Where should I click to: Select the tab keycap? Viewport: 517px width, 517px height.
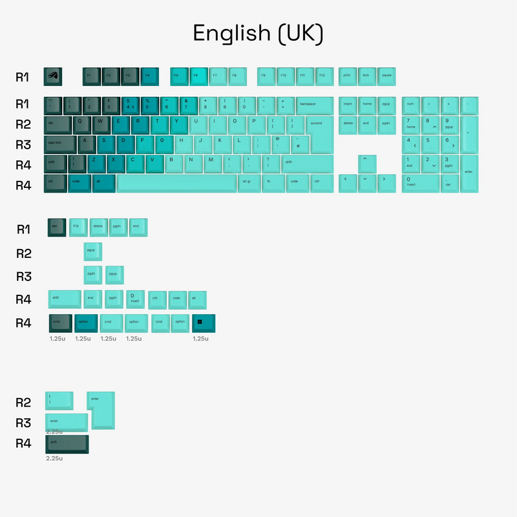click(58, 124)
